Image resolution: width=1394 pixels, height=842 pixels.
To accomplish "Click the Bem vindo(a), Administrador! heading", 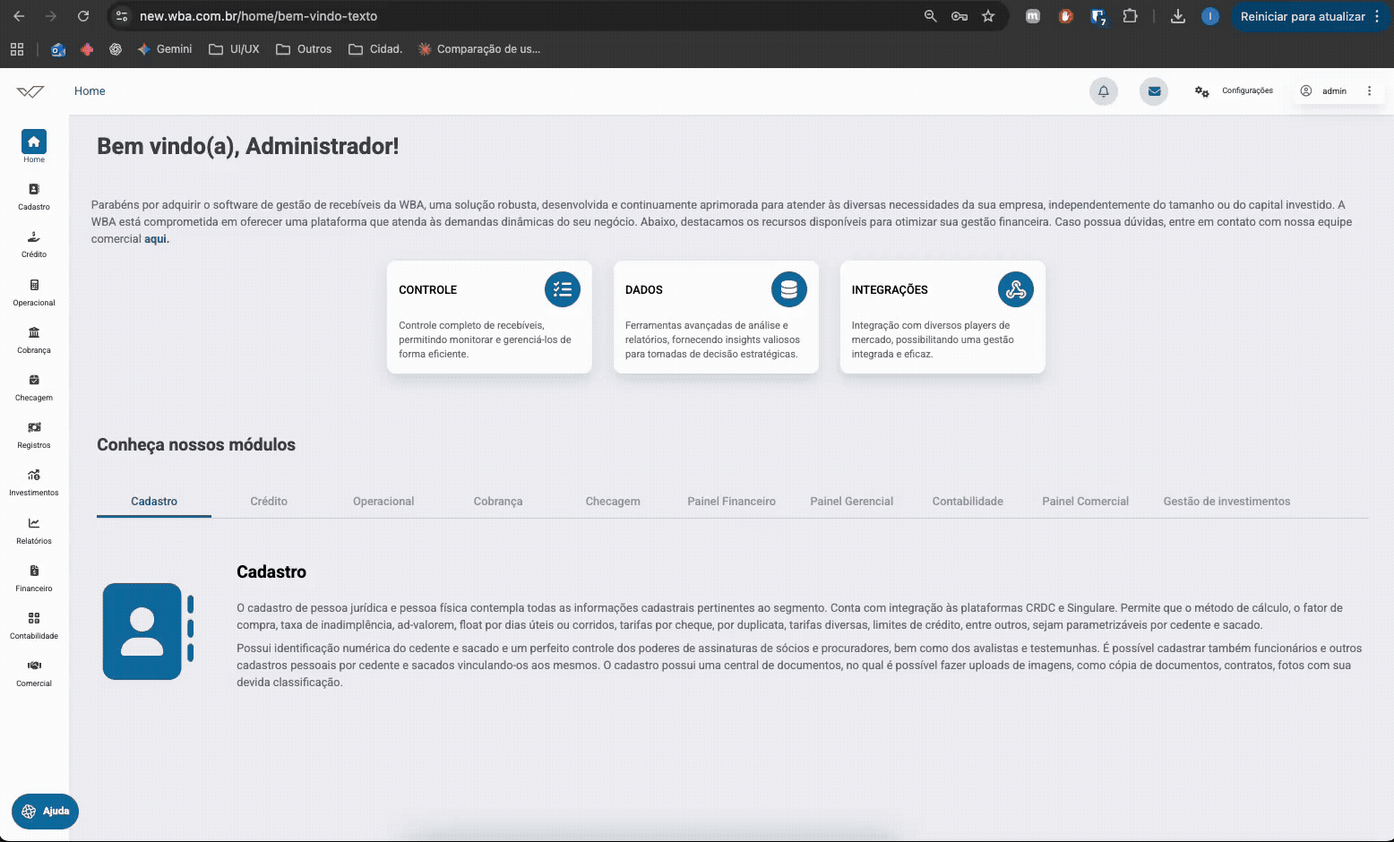I will [248, 146].
